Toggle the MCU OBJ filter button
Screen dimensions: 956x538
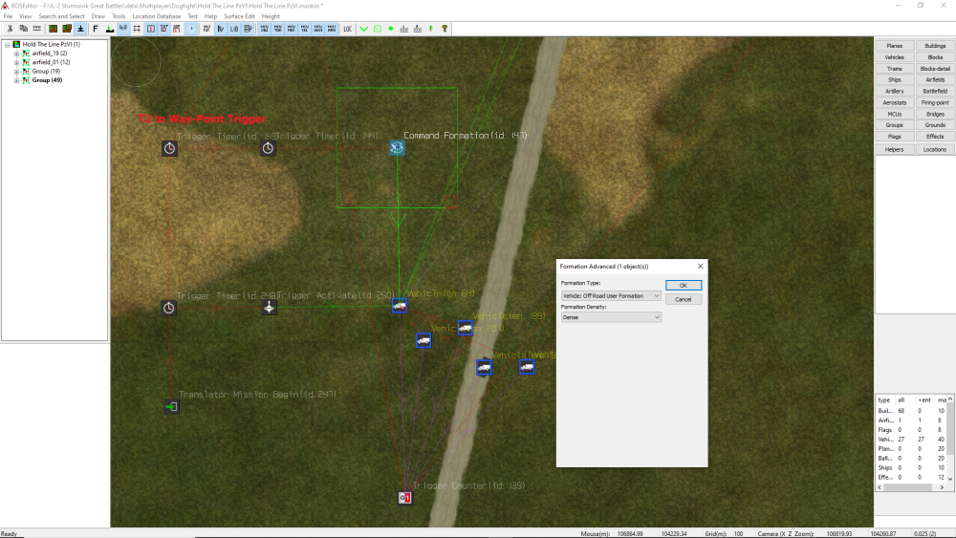pos(265,29)
